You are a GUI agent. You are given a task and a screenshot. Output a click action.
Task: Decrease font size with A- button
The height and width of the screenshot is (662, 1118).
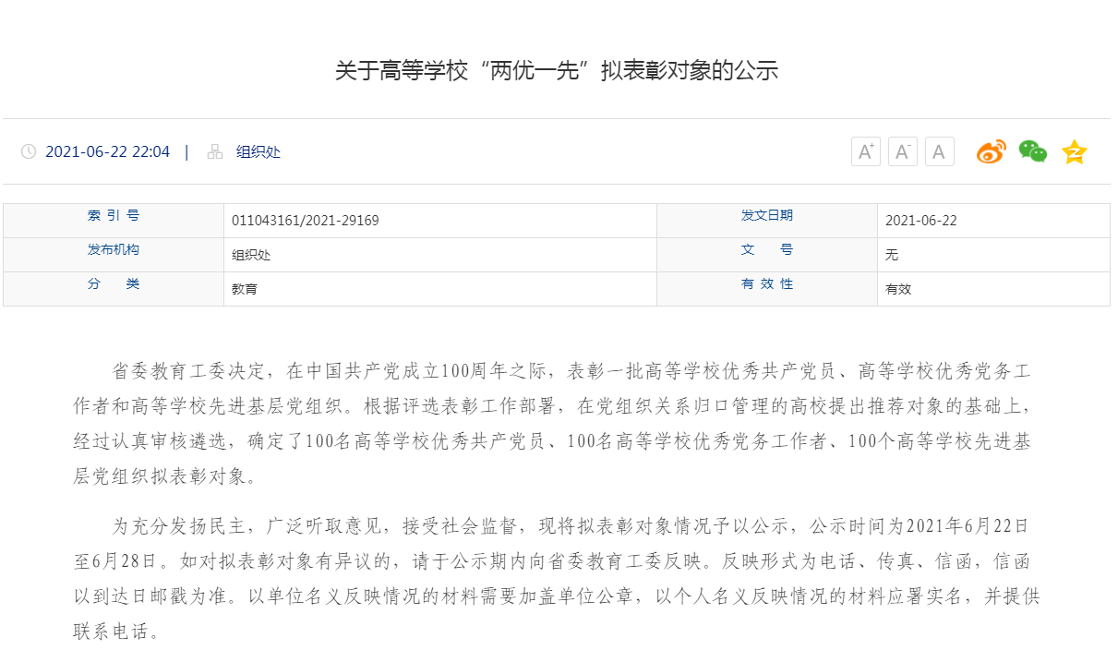(902, 151)
